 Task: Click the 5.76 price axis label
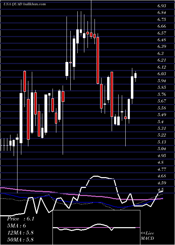click(162, 94)
